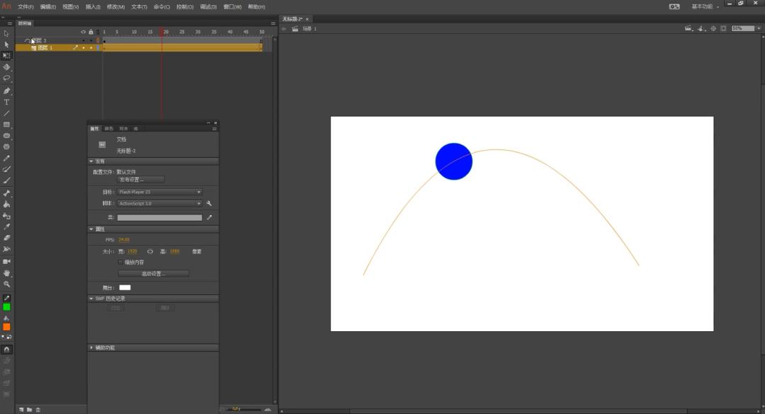Toggle the lock dot for 图层 1

point(91,48)
